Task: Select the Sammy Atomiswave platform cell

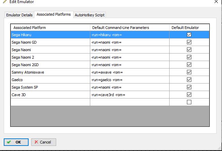Action: pyautogui.click(x=50, y=72)
